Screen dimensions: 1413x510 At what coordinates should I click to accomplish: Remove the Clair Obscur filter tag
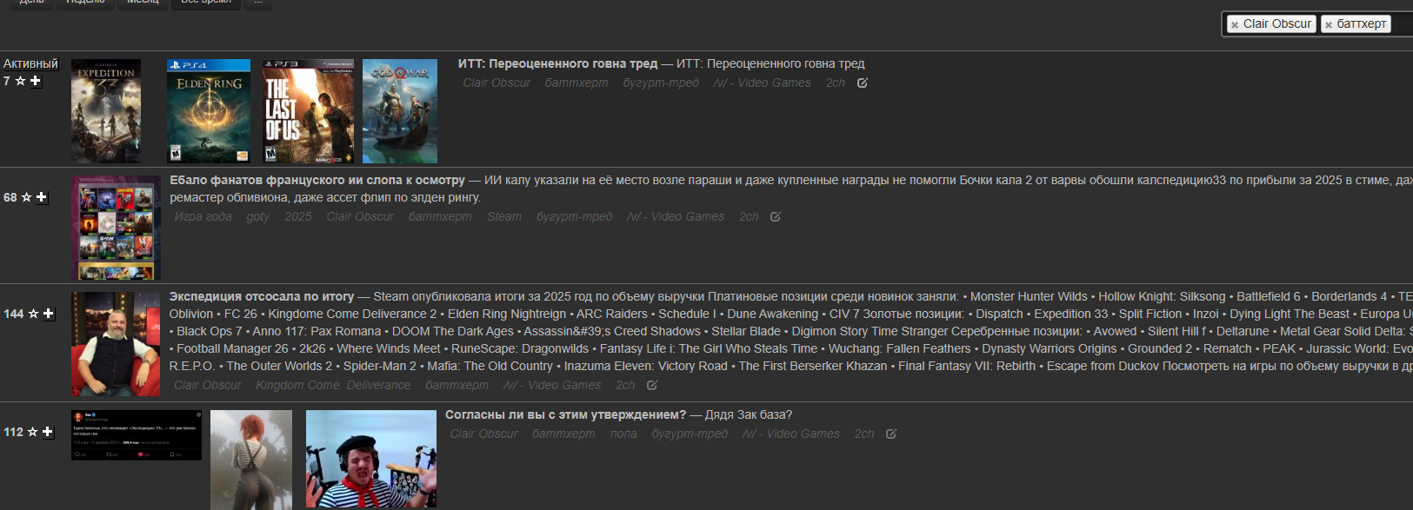point(1235,25)
